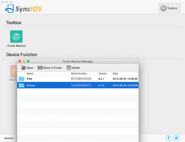This screenshot has height=142, width=185.
Task: Sort by the Version column header
Action: click(x=103, y=74)
